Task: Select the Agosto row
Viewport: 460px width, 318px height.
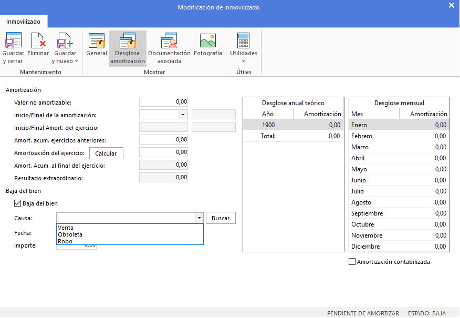Action: [399, 202]
